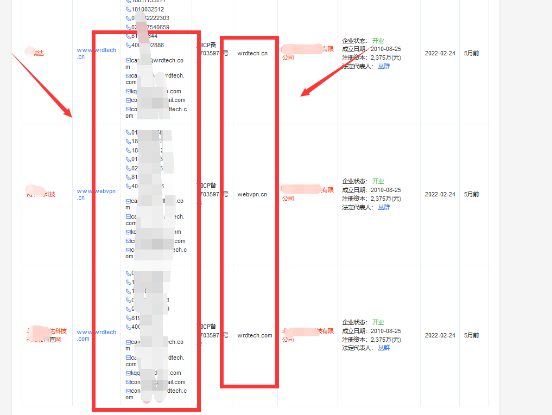Click envelope icon beside kqq email in wrdtech.com row
552x415 pixels.
[129, 373]
